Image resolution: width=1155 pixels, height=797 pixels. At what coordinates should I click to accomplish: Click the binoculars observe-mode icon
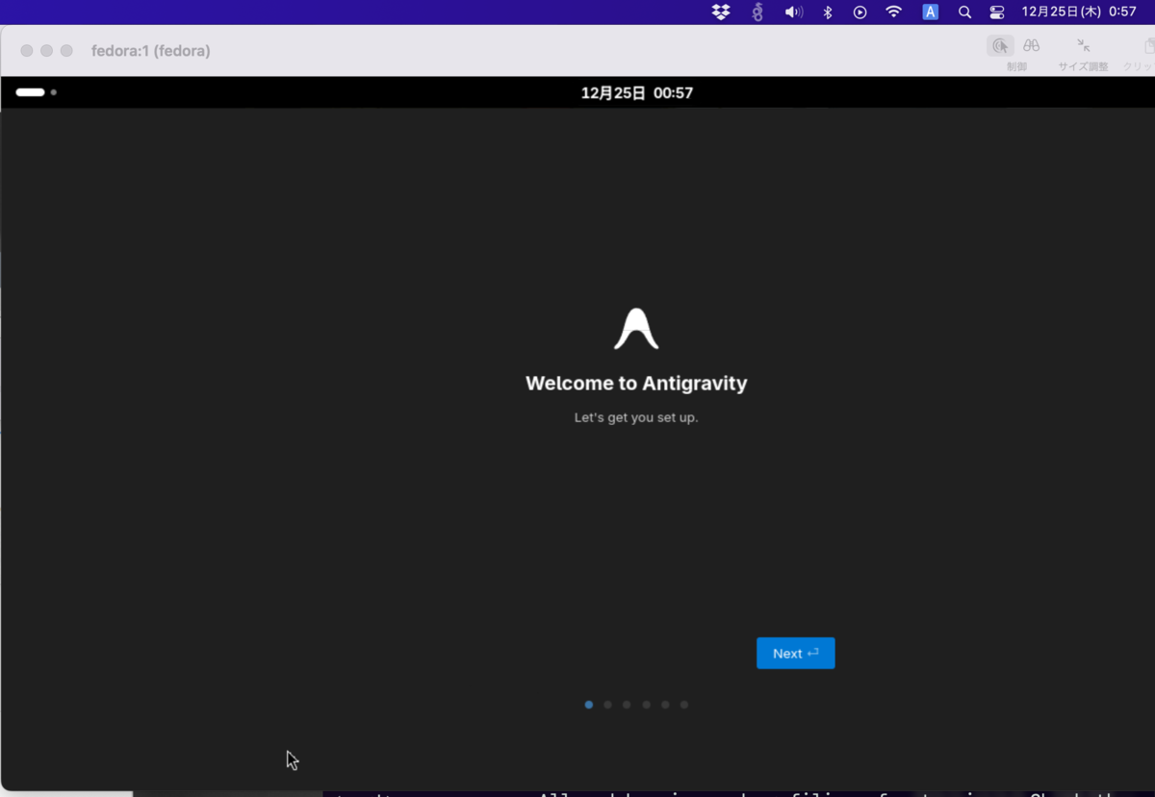pos(1031,45)
